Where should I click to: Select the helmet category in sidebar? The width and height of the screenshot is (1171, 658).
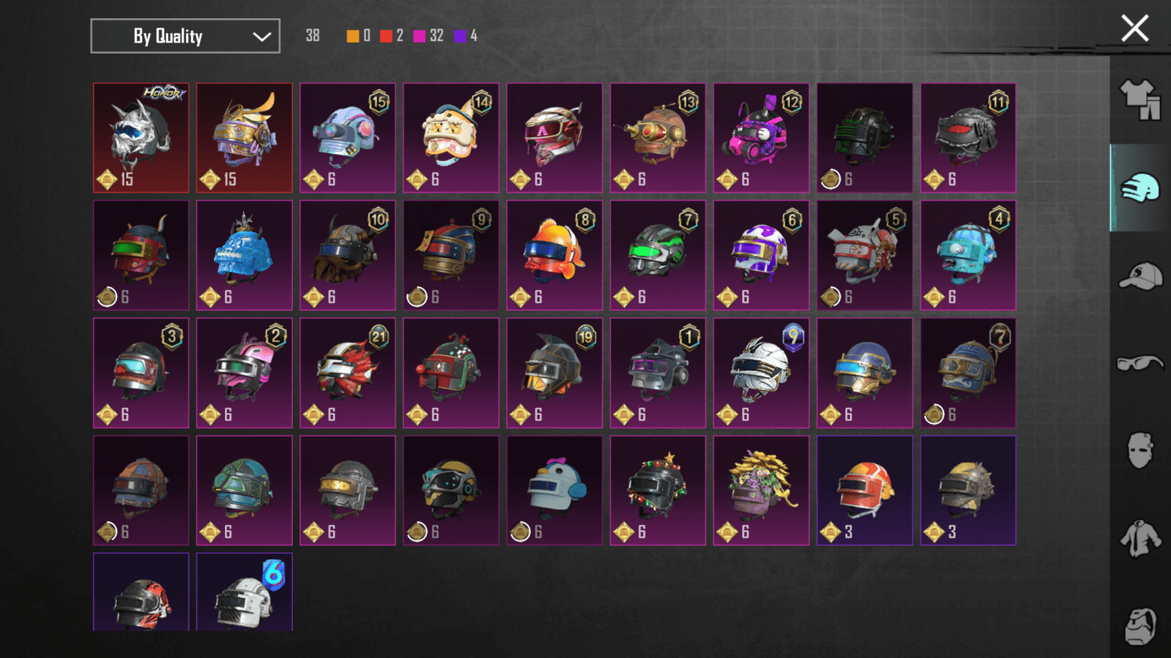pyautogui.click(x=1140, y=188)
